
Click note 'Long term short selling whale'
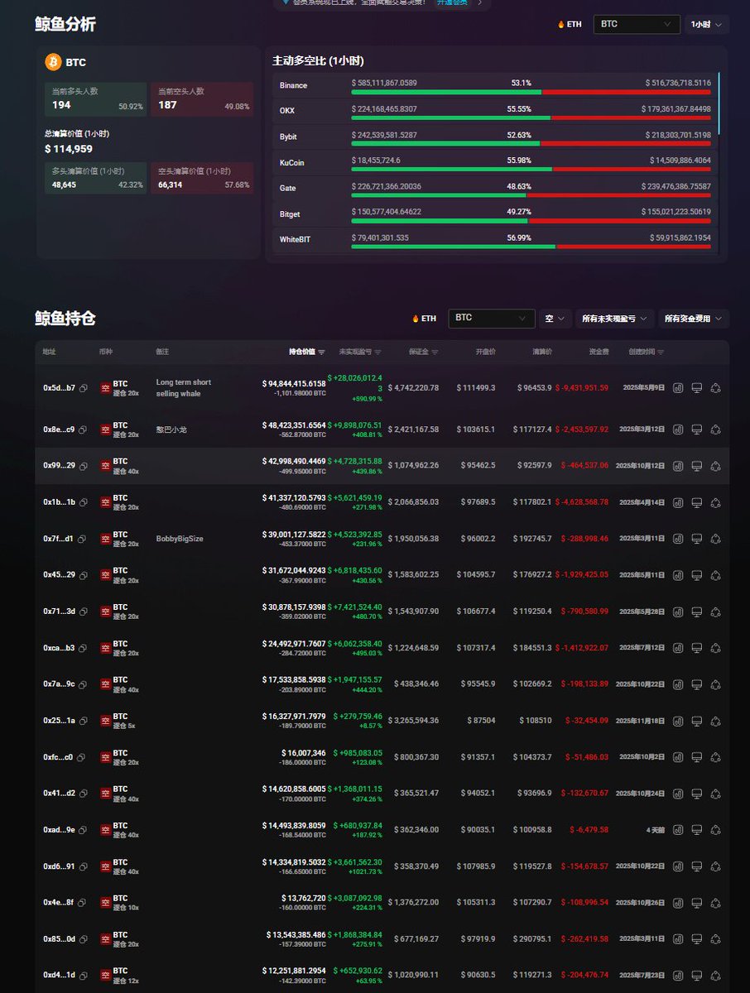coord(184,388)
